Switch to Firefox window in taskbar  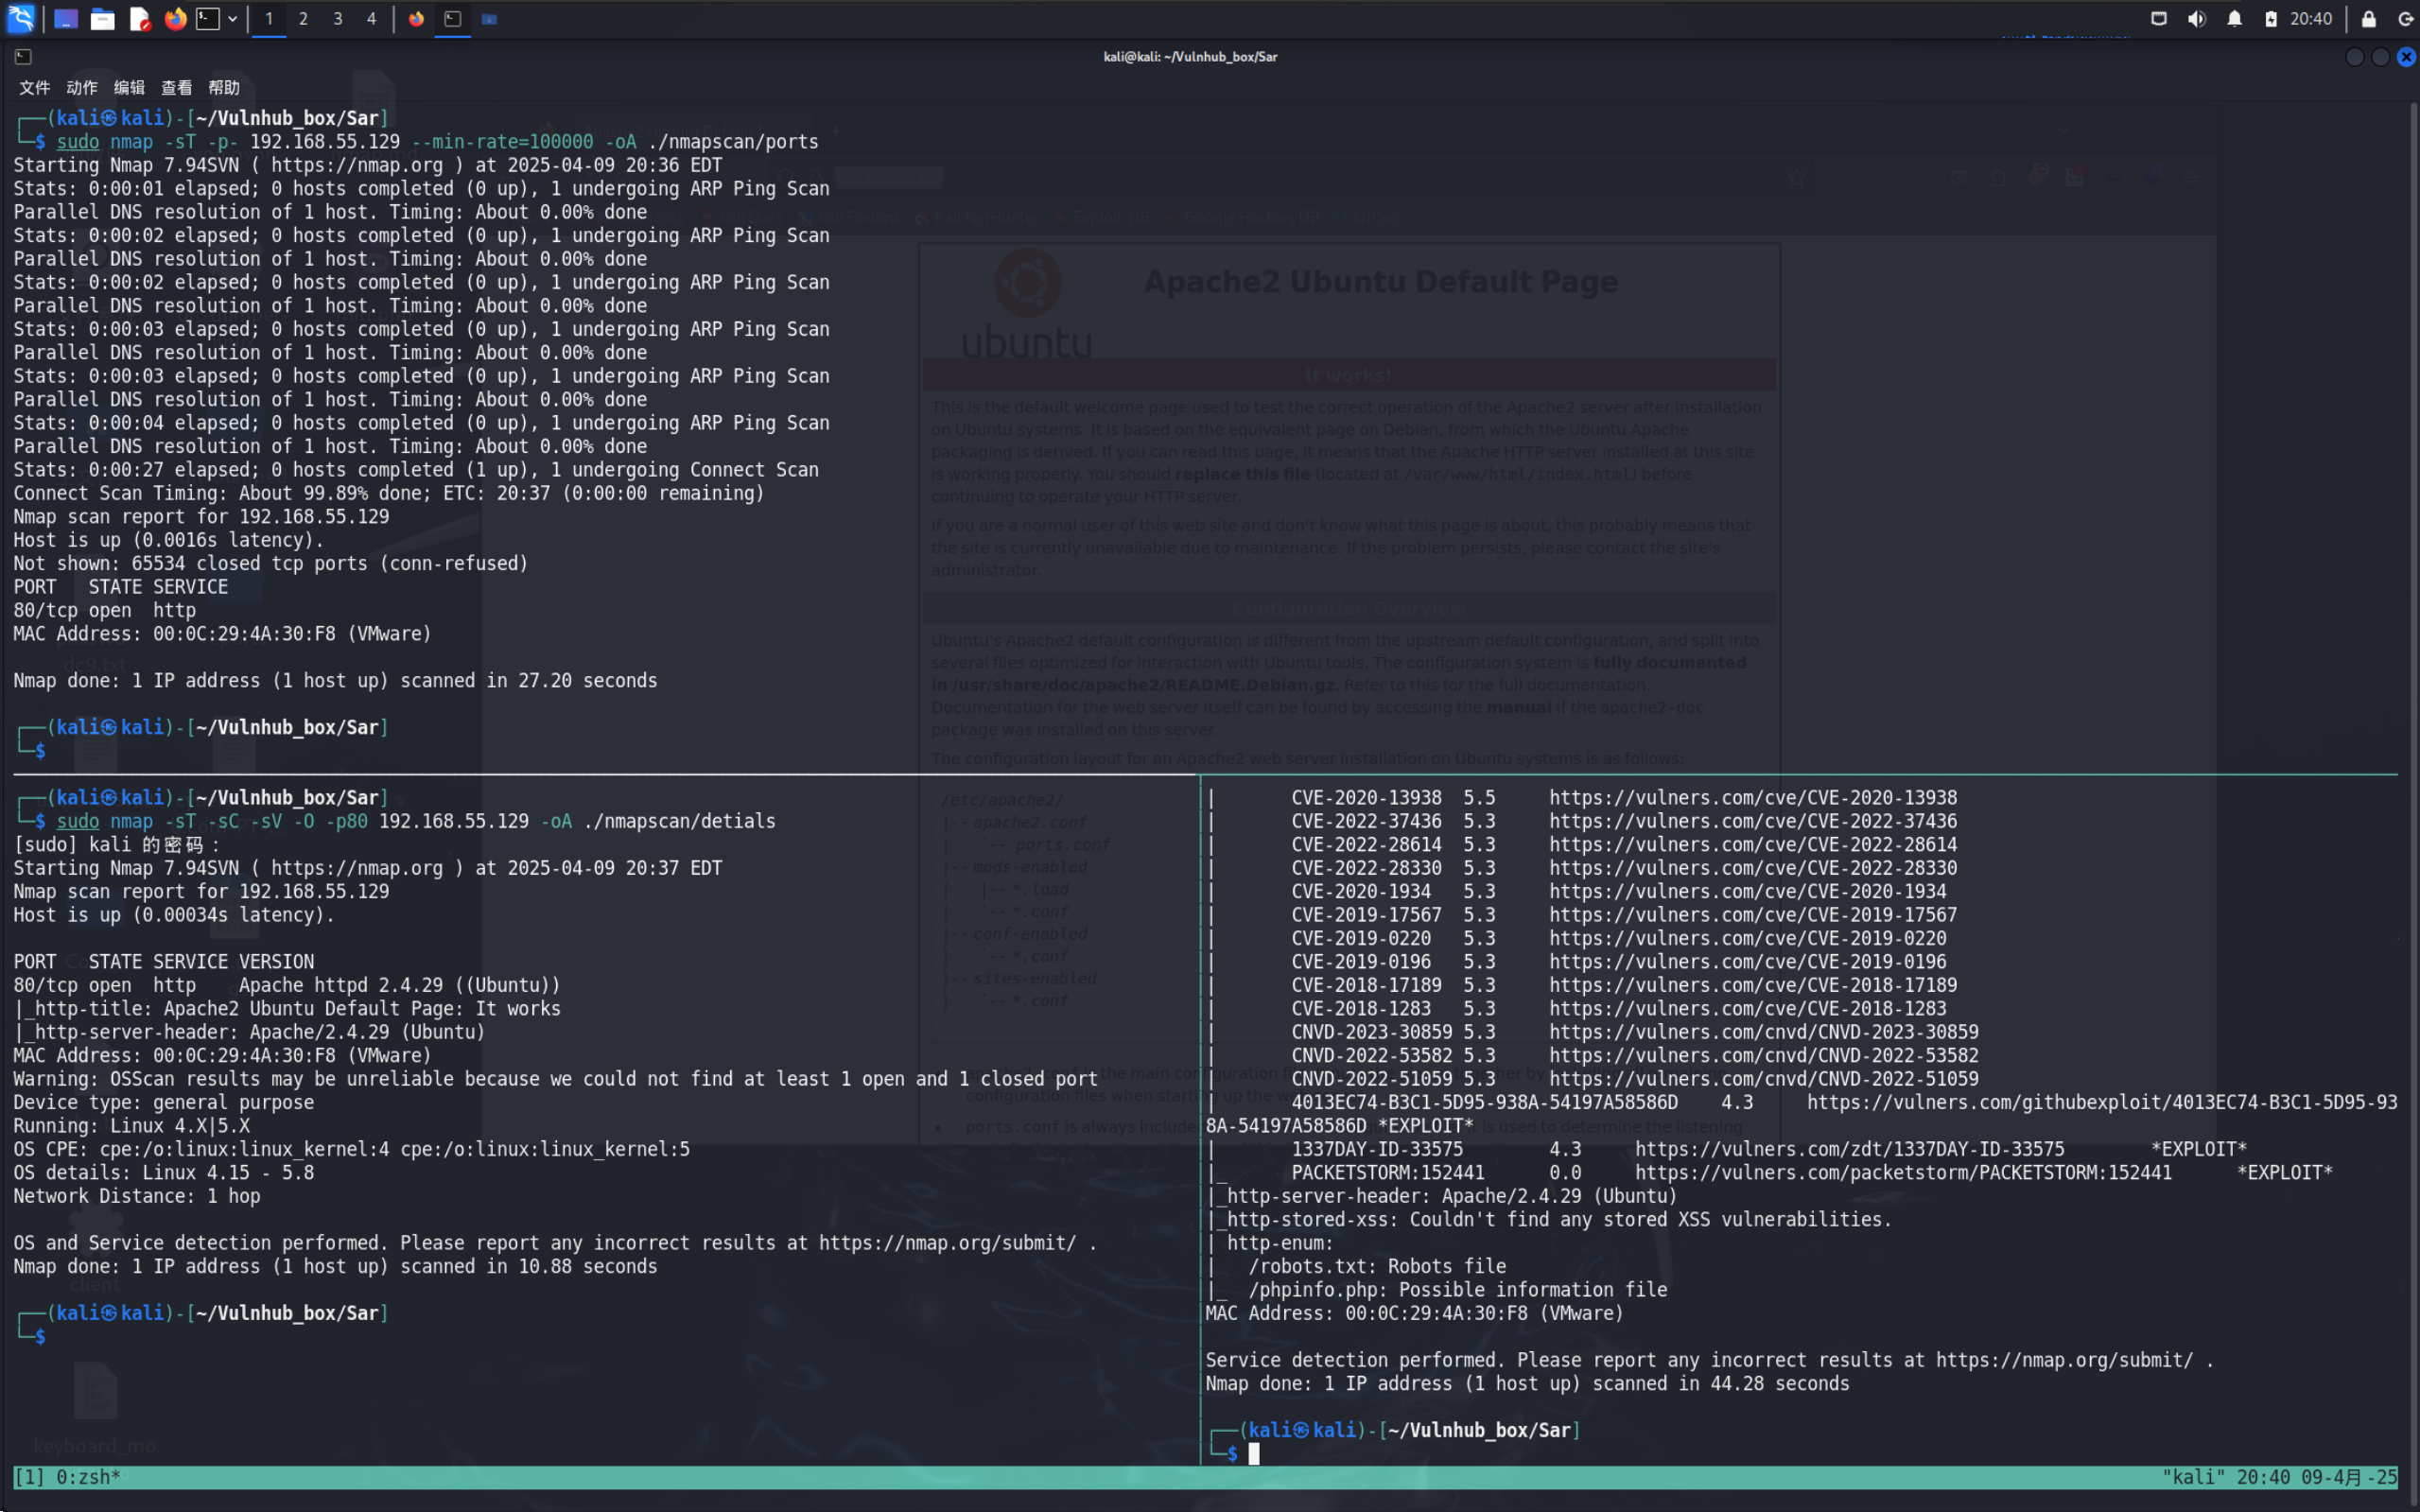416,19
